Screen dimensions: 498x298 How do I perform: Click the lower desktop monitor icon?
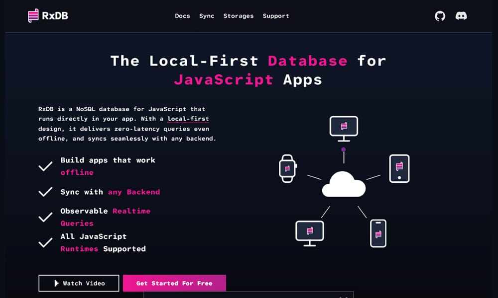pos(310,233)
